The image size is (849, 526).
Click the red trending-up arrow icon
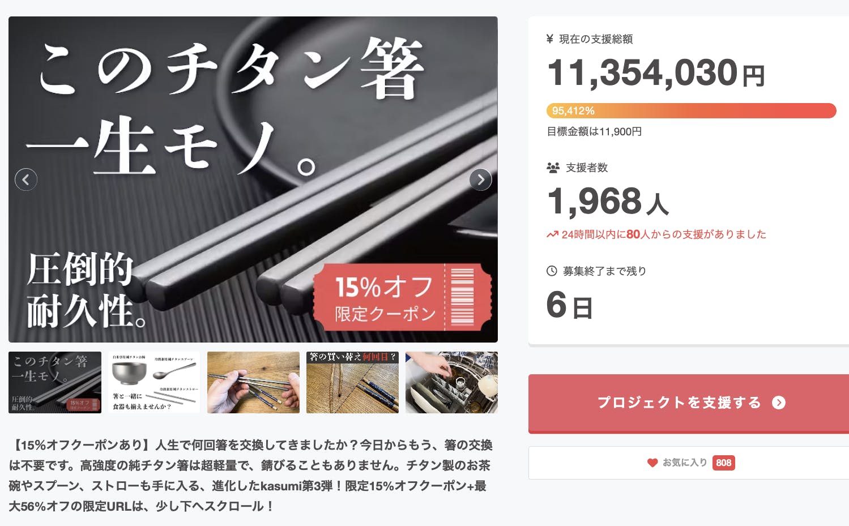click(552, 234)
